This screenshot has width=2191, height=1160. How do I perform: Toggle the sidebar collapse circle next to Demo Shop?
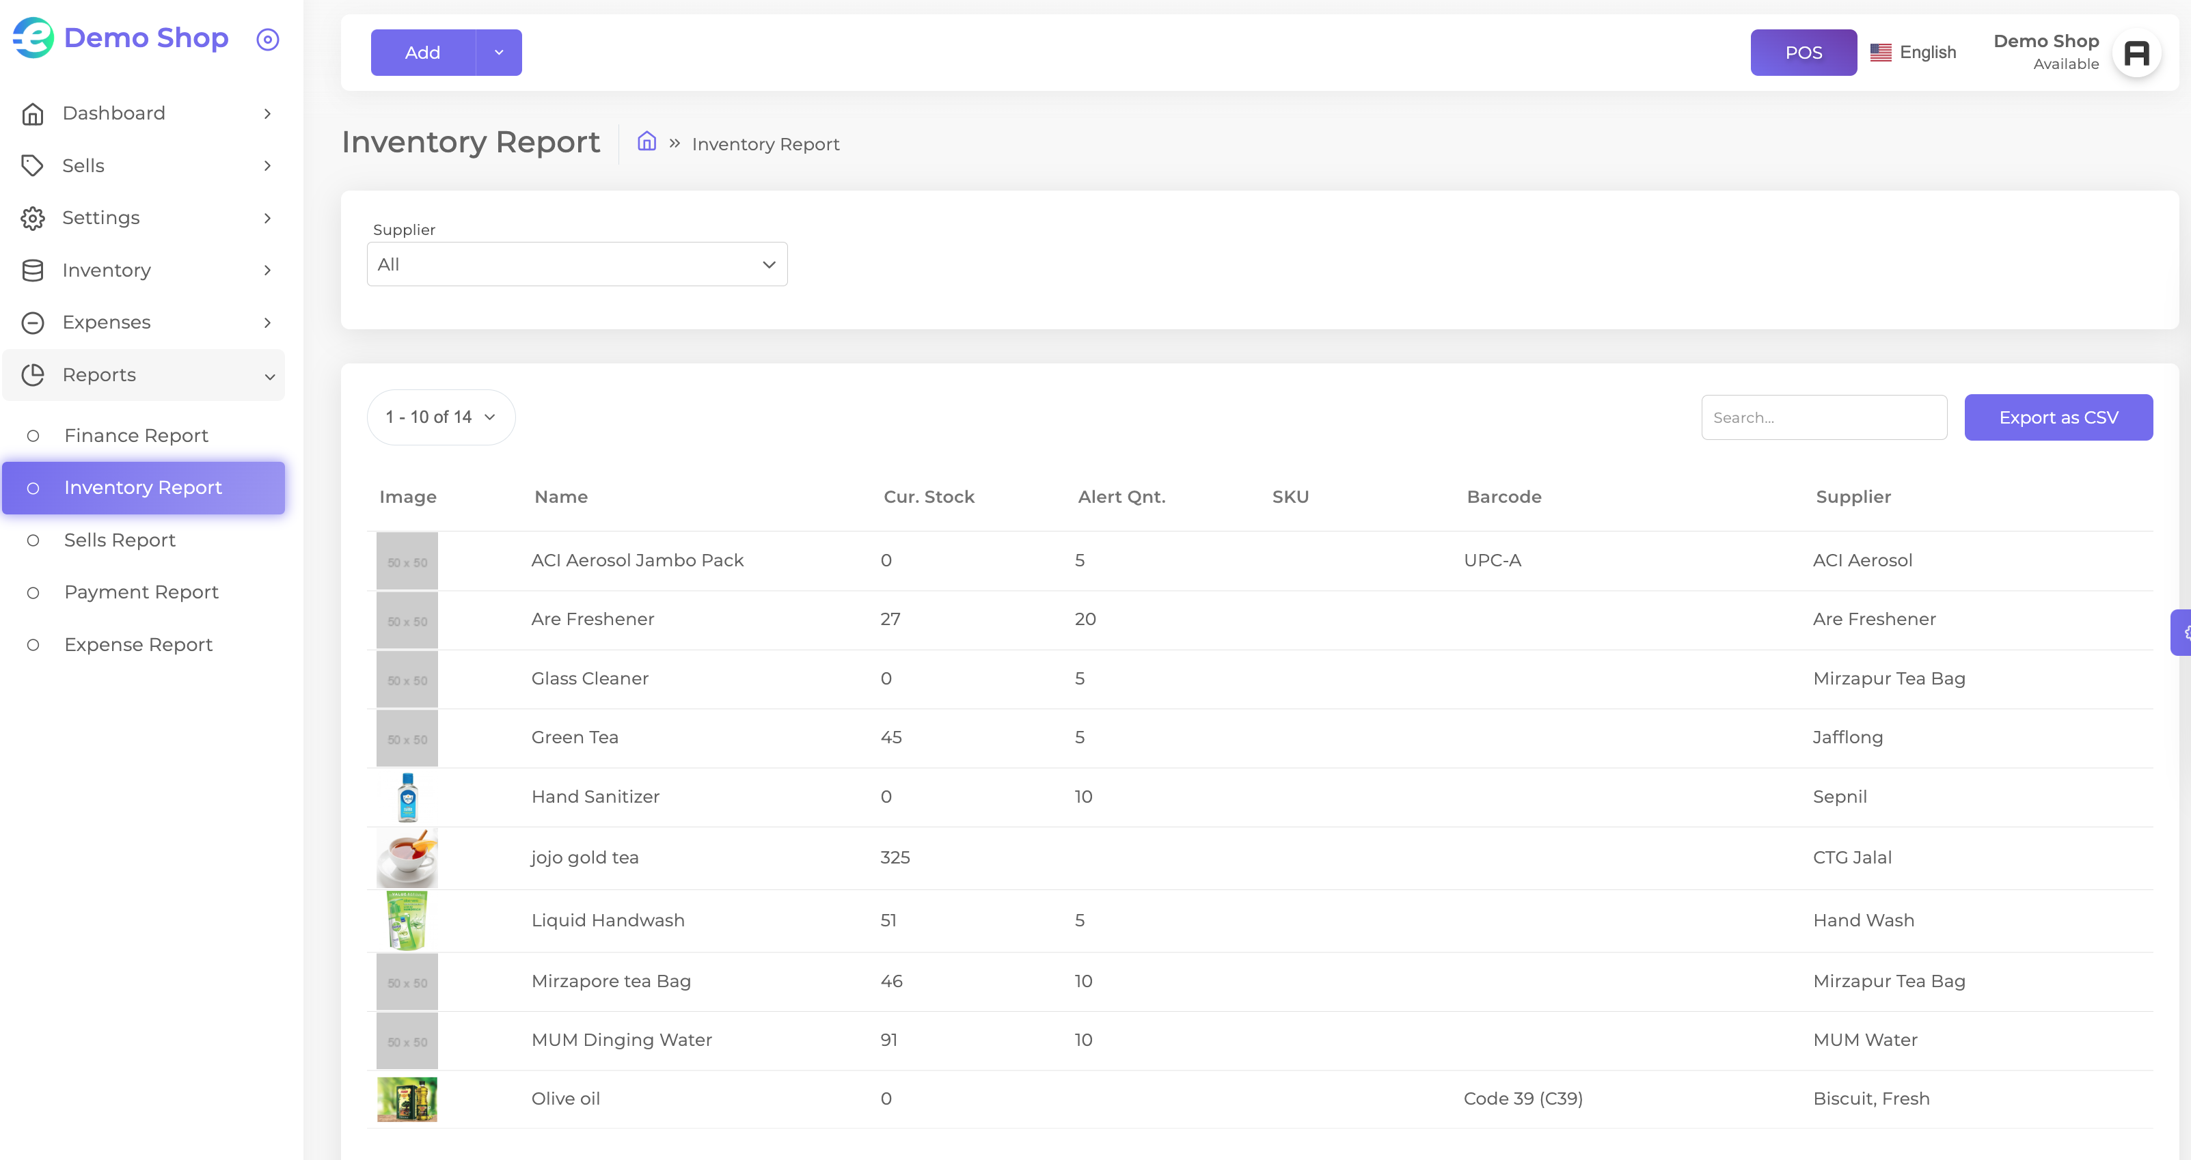(268, 39)
